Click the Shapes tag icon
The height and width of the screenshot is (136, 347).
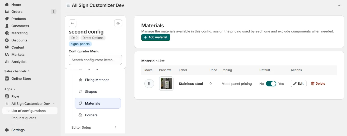coord(80,92)
